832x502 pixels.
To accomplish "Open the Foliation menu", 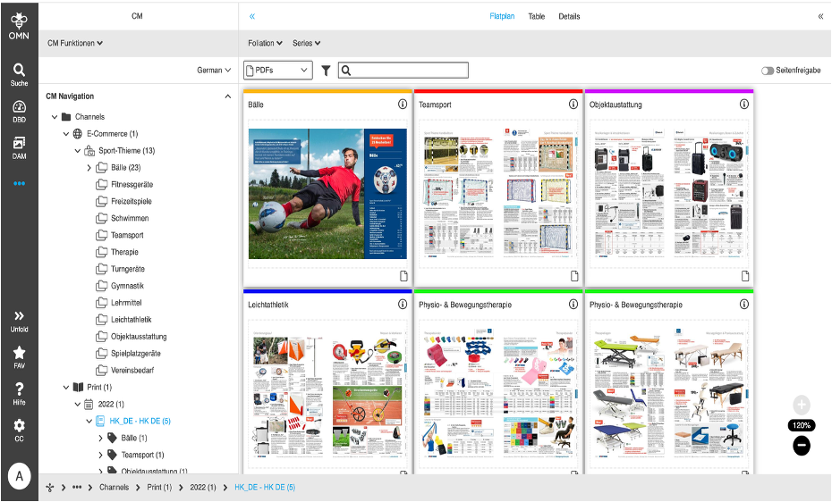I will [265, 43].
